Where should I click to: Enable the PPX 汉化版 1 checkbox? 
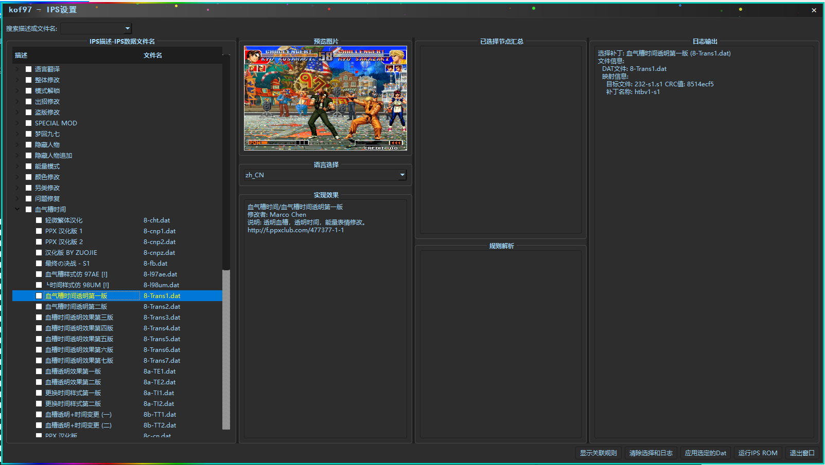tap(39, 231)
